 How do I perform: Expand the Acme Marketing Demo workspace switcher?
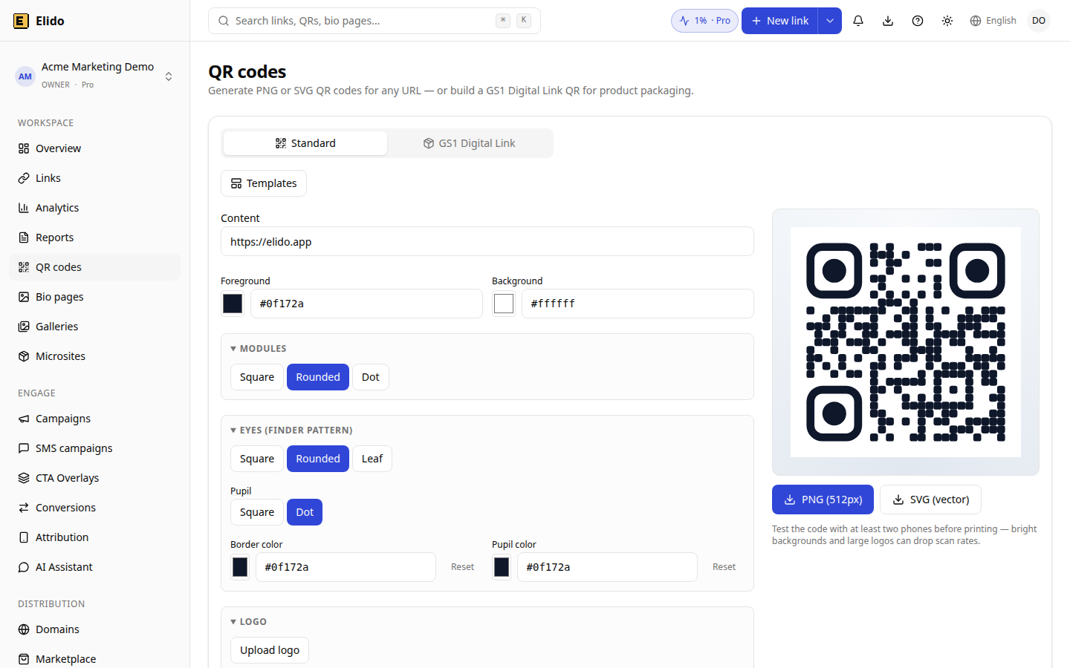pyautogui.click(x=94, y=76)
